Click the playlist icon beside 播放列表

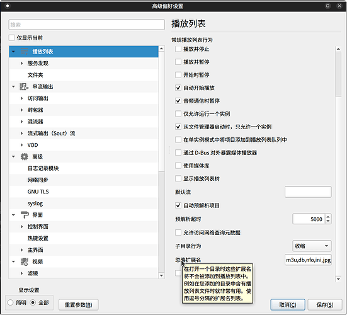coord(25,52)
